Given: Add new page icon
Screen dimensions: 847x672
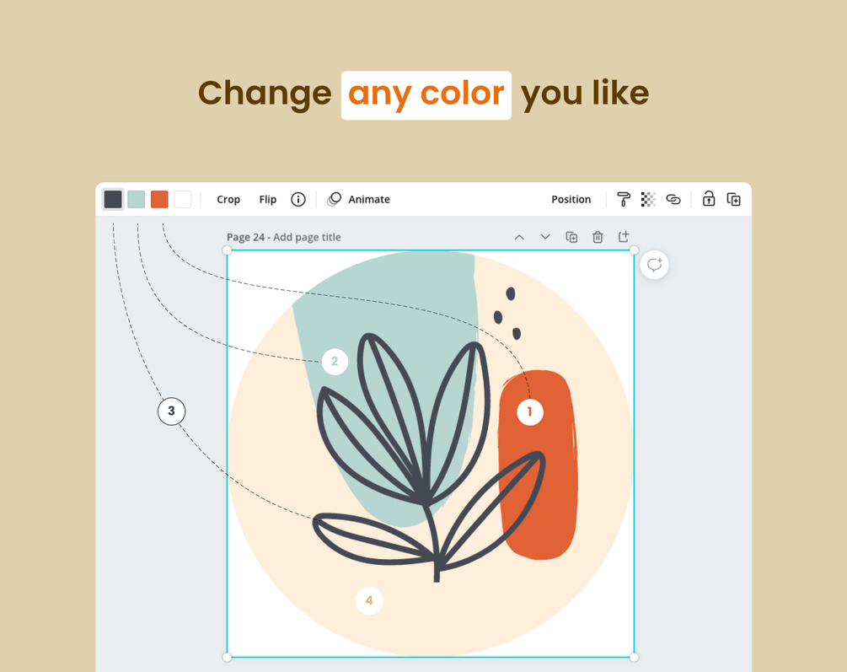Looking at the screenshot, I should (624, 237).
